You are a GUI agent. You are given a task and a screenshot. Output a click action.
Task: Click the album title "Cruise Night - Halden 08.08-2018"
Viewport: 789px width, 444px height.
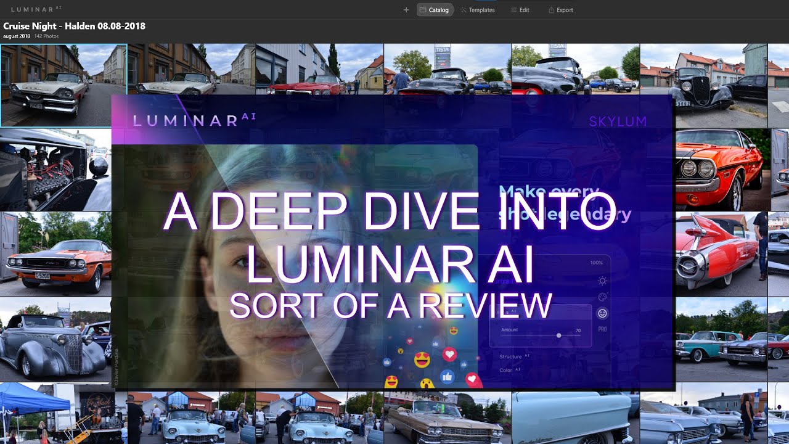point(74,27)
